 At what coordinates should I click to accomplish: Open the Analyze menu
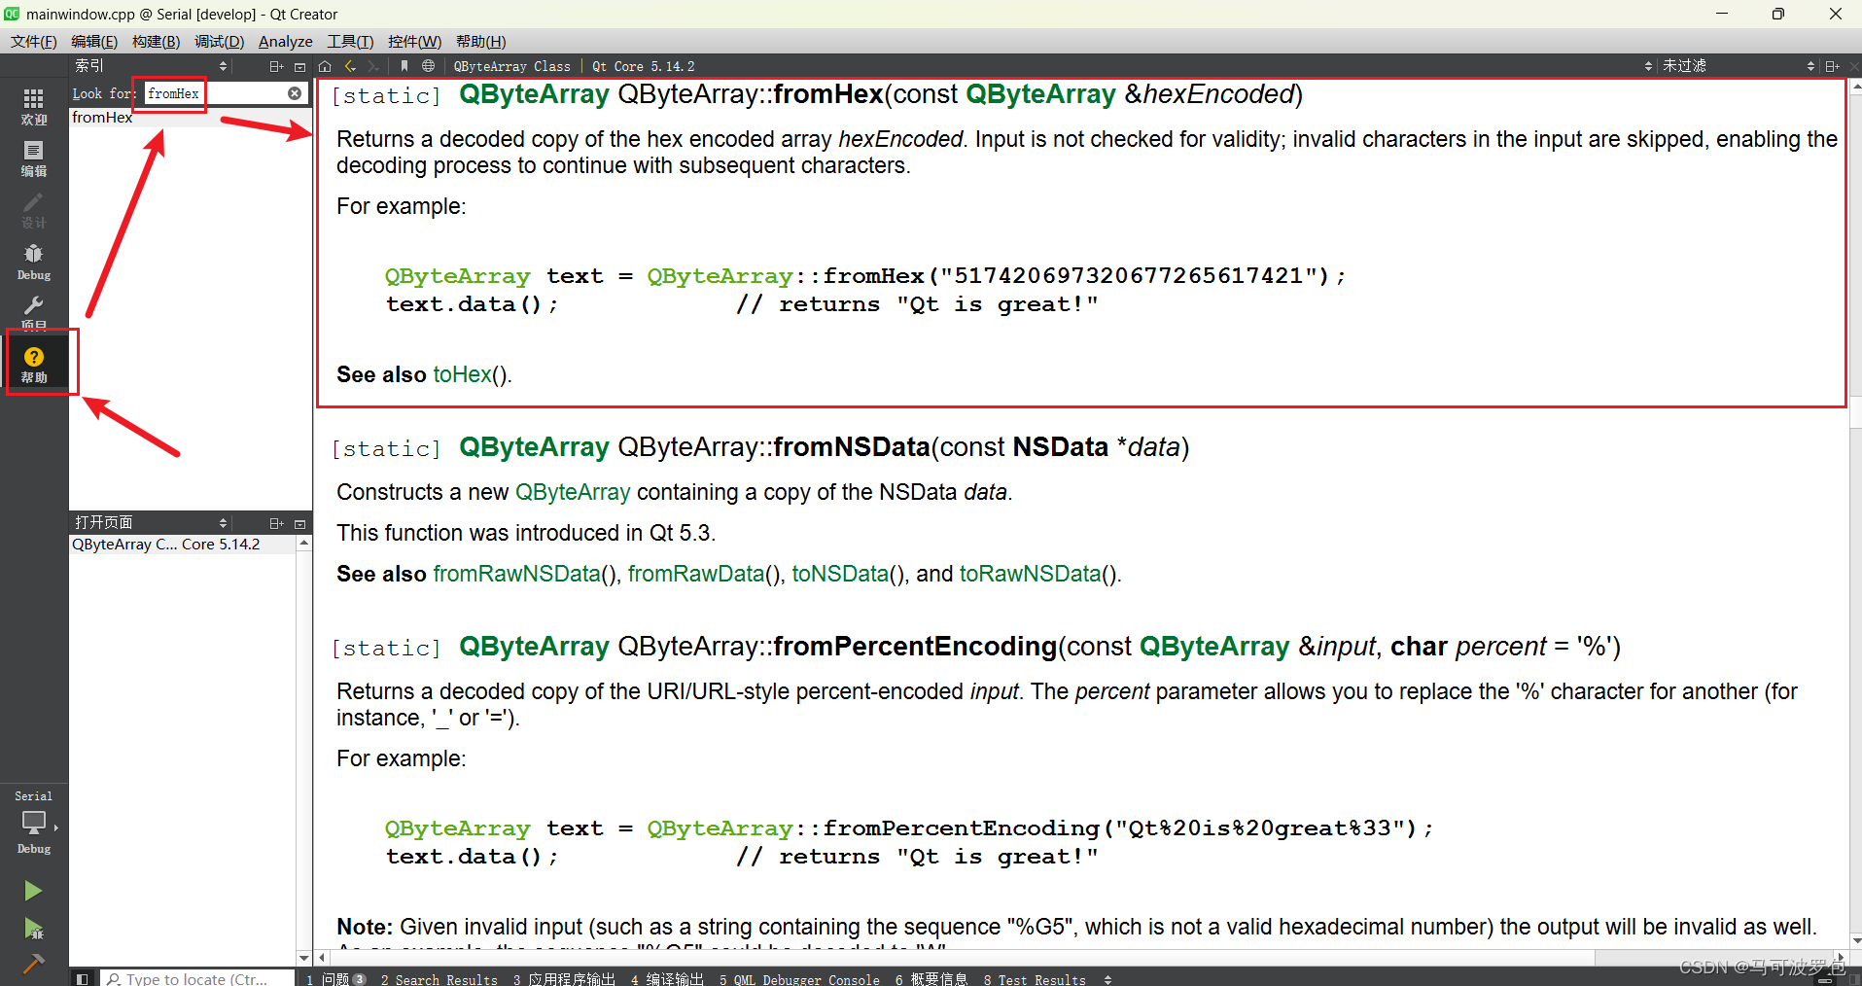[286, 41]
